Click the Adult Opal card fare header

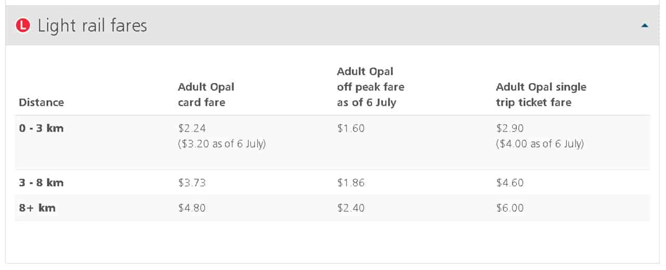pyautogui.click(x=206, y=95)
